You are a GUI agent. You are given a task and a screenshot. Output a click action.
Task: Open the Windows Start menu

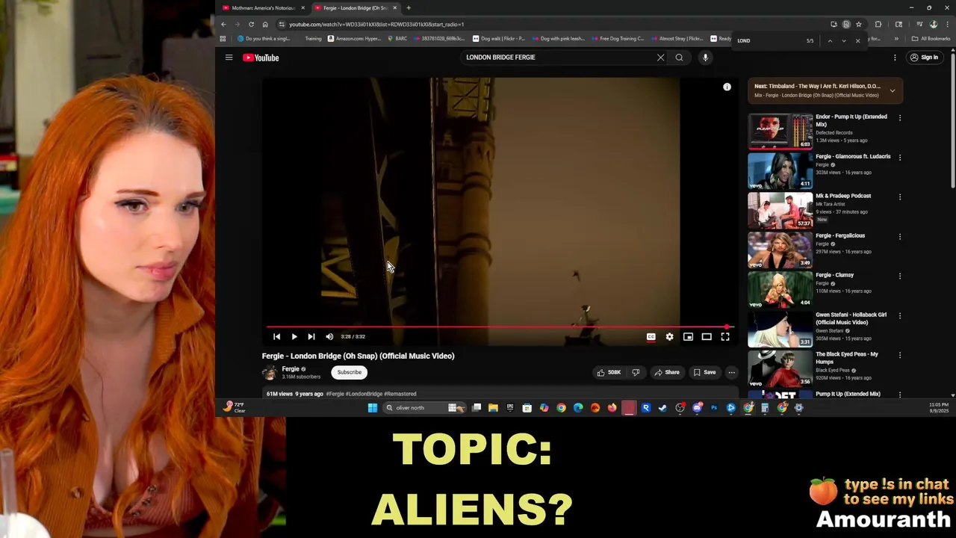(x=373, y=408)
